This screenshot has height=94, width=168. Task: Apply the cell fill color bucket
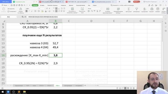tap(43, 11)
